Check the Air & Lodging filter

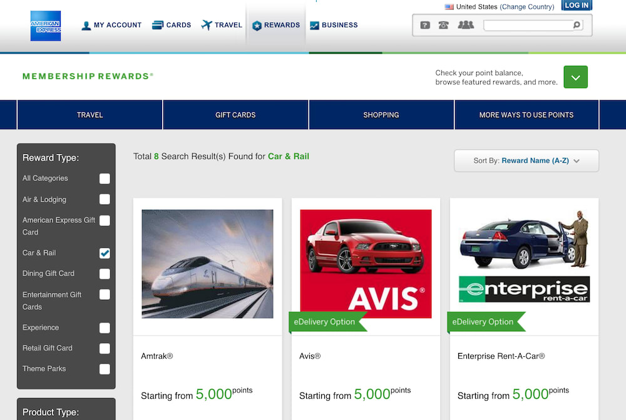coord(105,199)
